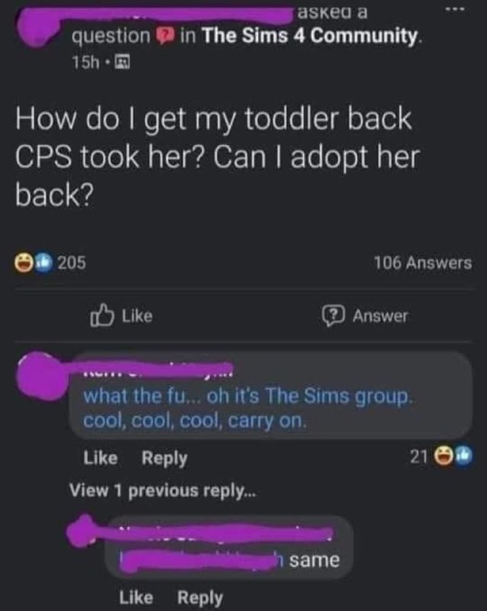Click the thumbs-up icon beside Like
The width and height of the screenshot is (487, 611).
click(x=102, y=315)
